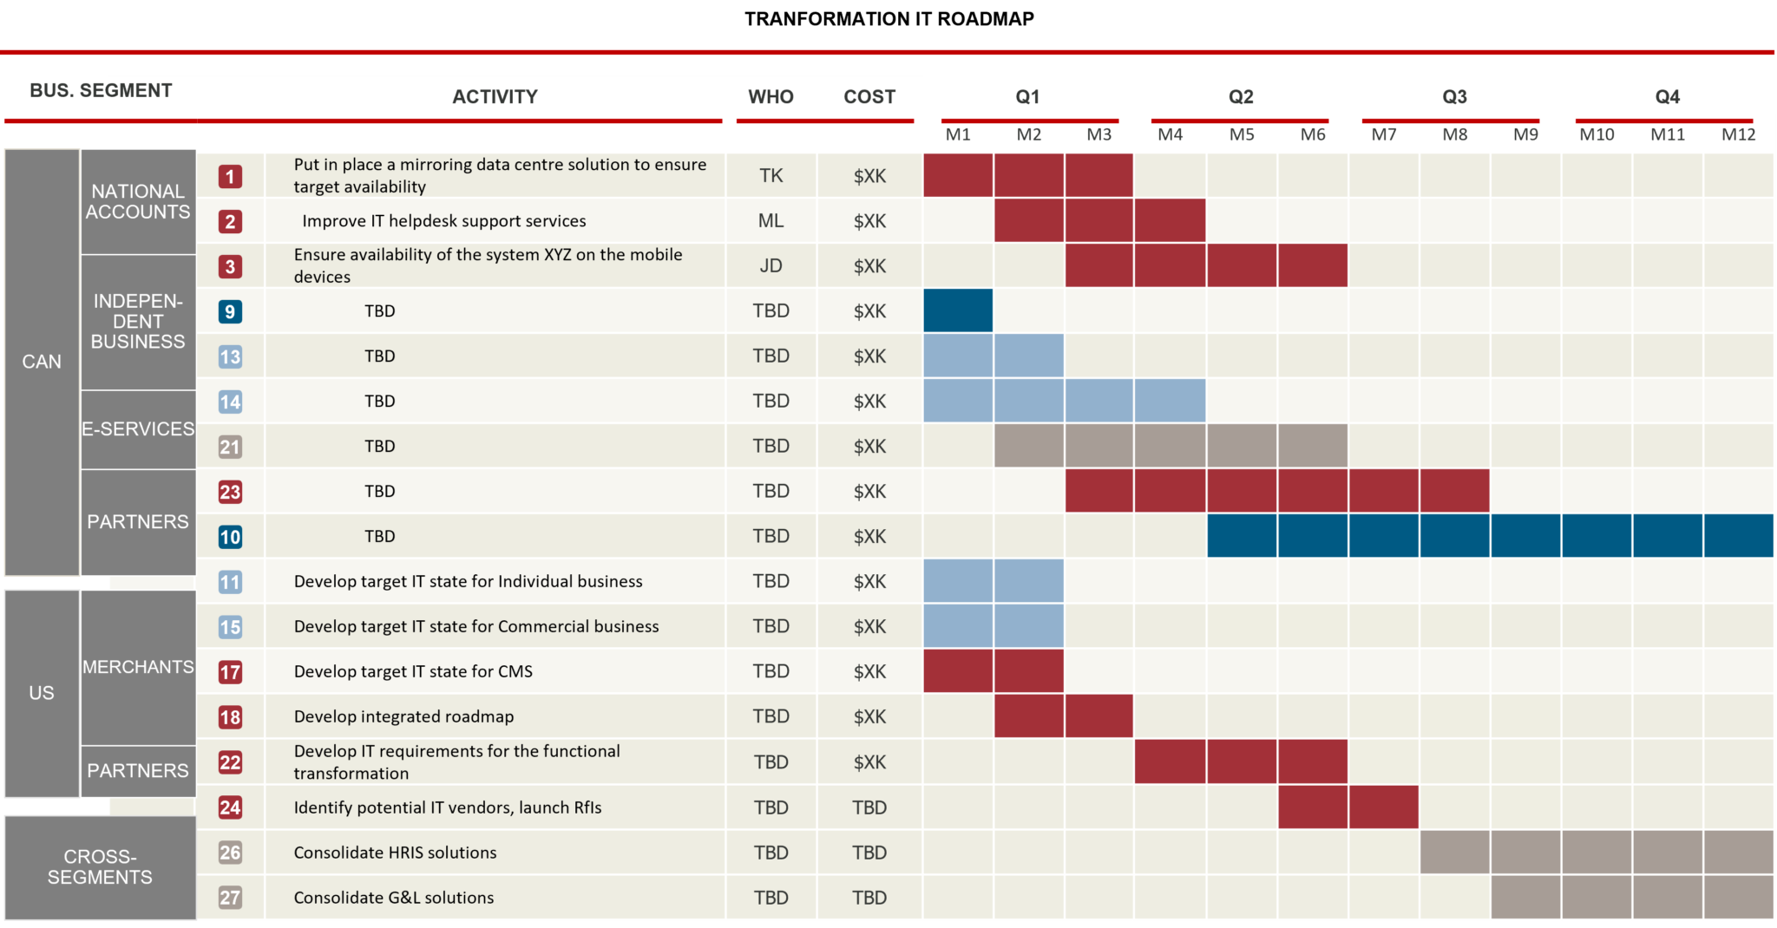Select the Q4 quarter header
The height and width of the screenshot is (928, 1777).
1667,97
